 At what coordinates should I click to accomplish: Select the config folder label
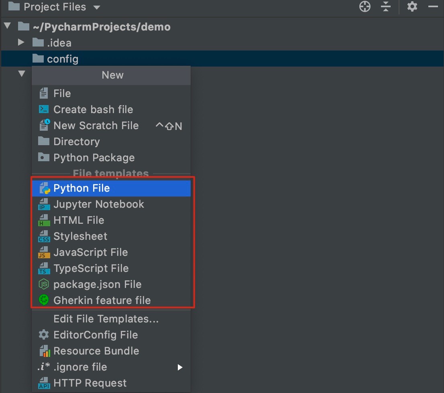(63, 59)
